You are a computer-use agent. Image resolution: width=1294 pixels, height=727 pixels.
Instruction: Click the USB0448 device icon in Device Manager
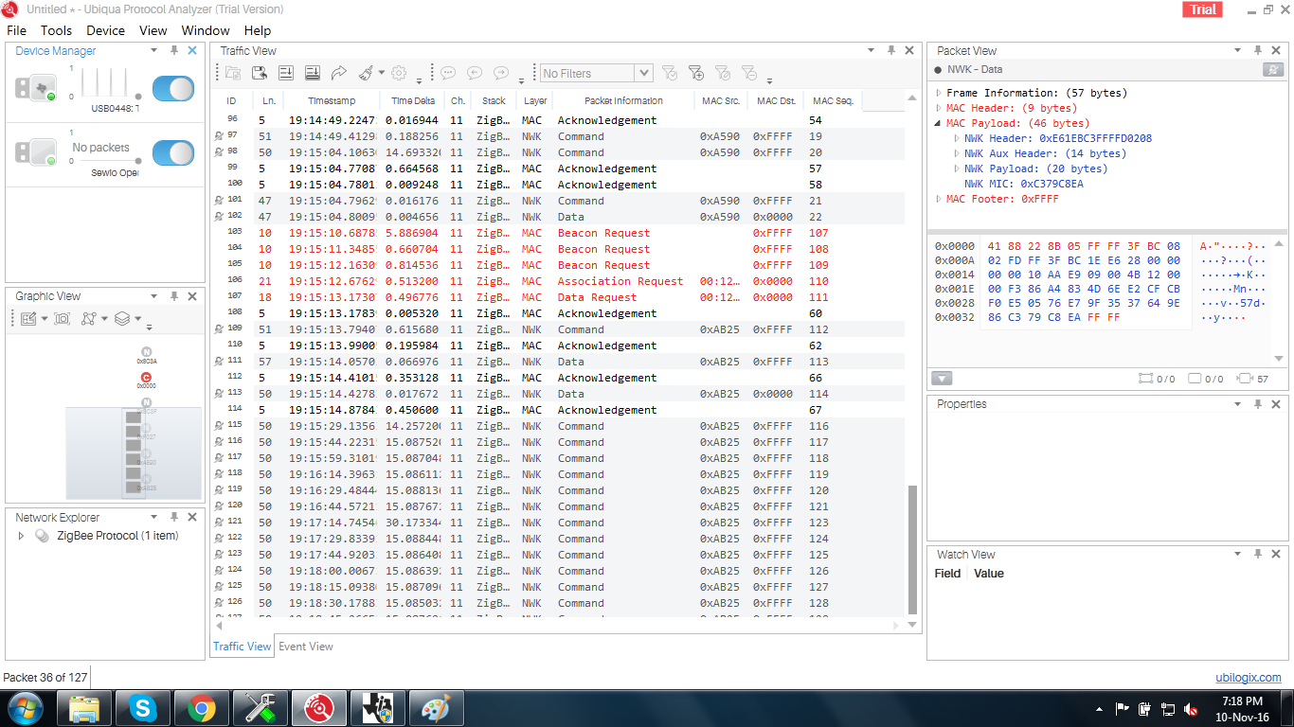click(36, 88)
